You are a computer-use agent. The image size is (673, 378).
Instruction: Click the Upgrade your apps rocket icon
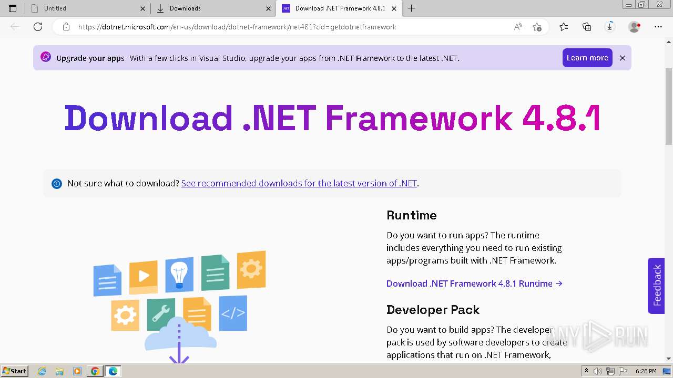[x=46, y=57]
